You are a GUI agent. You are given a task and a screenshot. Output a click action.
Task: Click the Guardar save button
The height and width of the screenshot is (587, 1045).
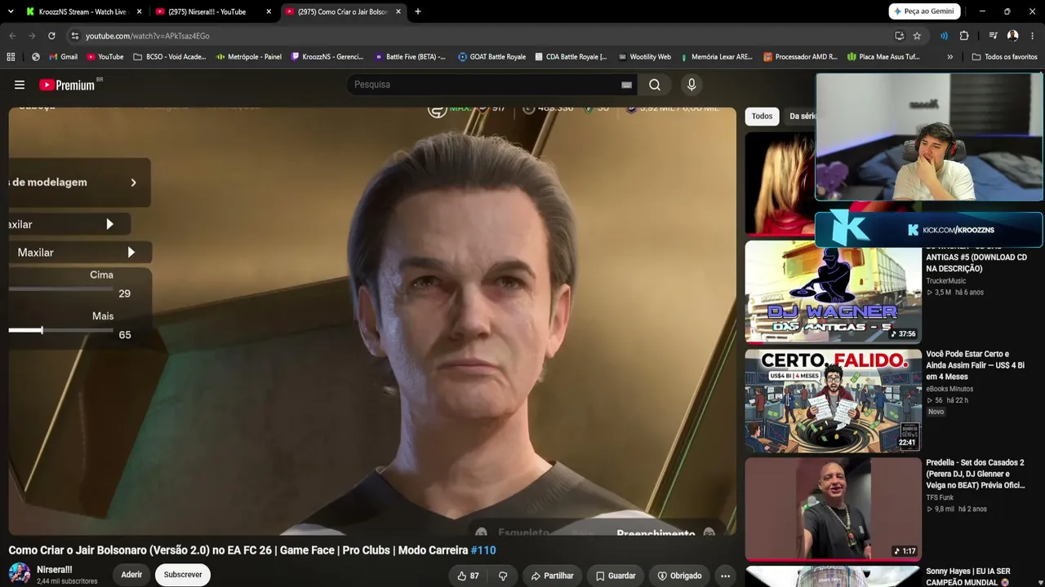click(x=615, y=576)
